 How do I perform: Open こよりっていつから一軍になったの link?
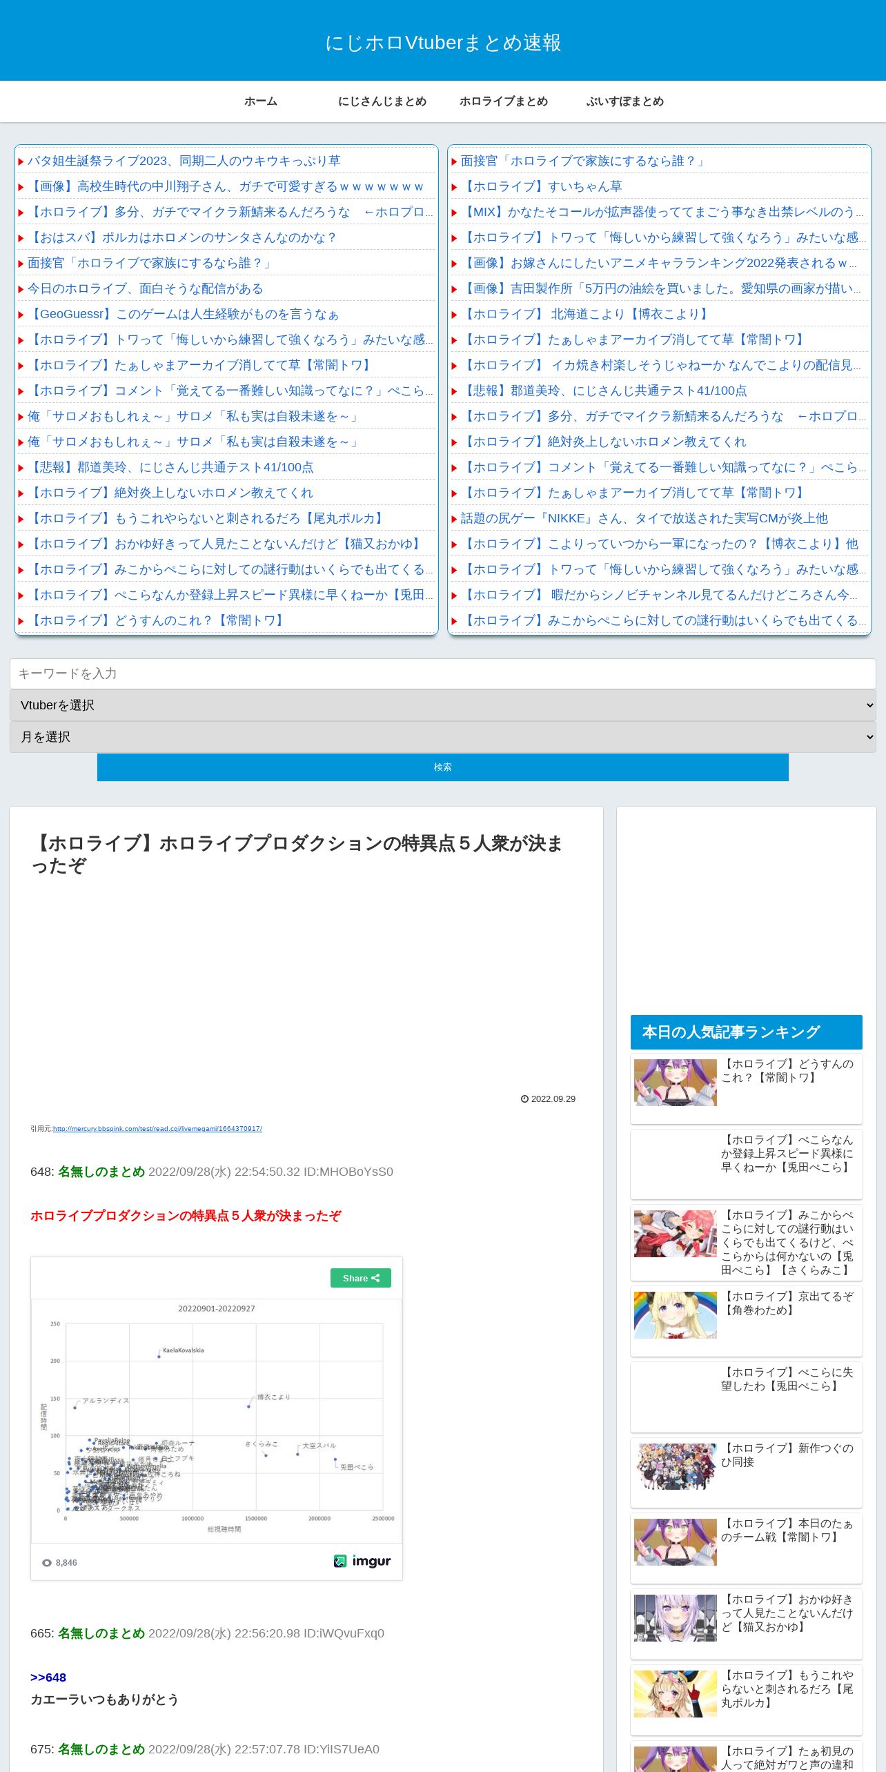[x=660, y=544]
